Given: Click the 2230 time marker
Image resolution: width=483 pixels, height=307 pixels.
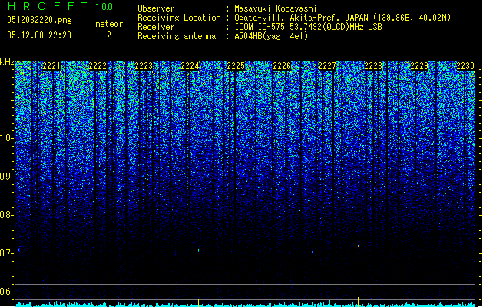Looking at the screenshot, I should tap(465, 66).
